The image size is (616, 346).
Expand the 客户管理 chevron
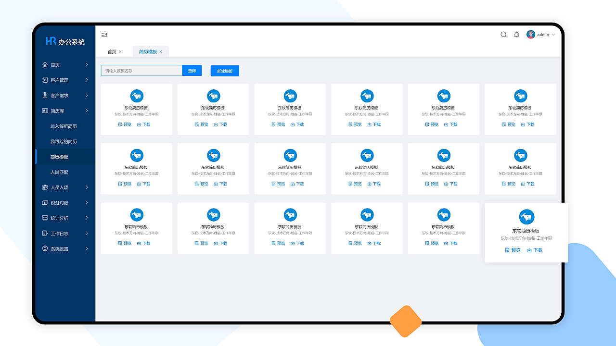click(x=87, y=80)
